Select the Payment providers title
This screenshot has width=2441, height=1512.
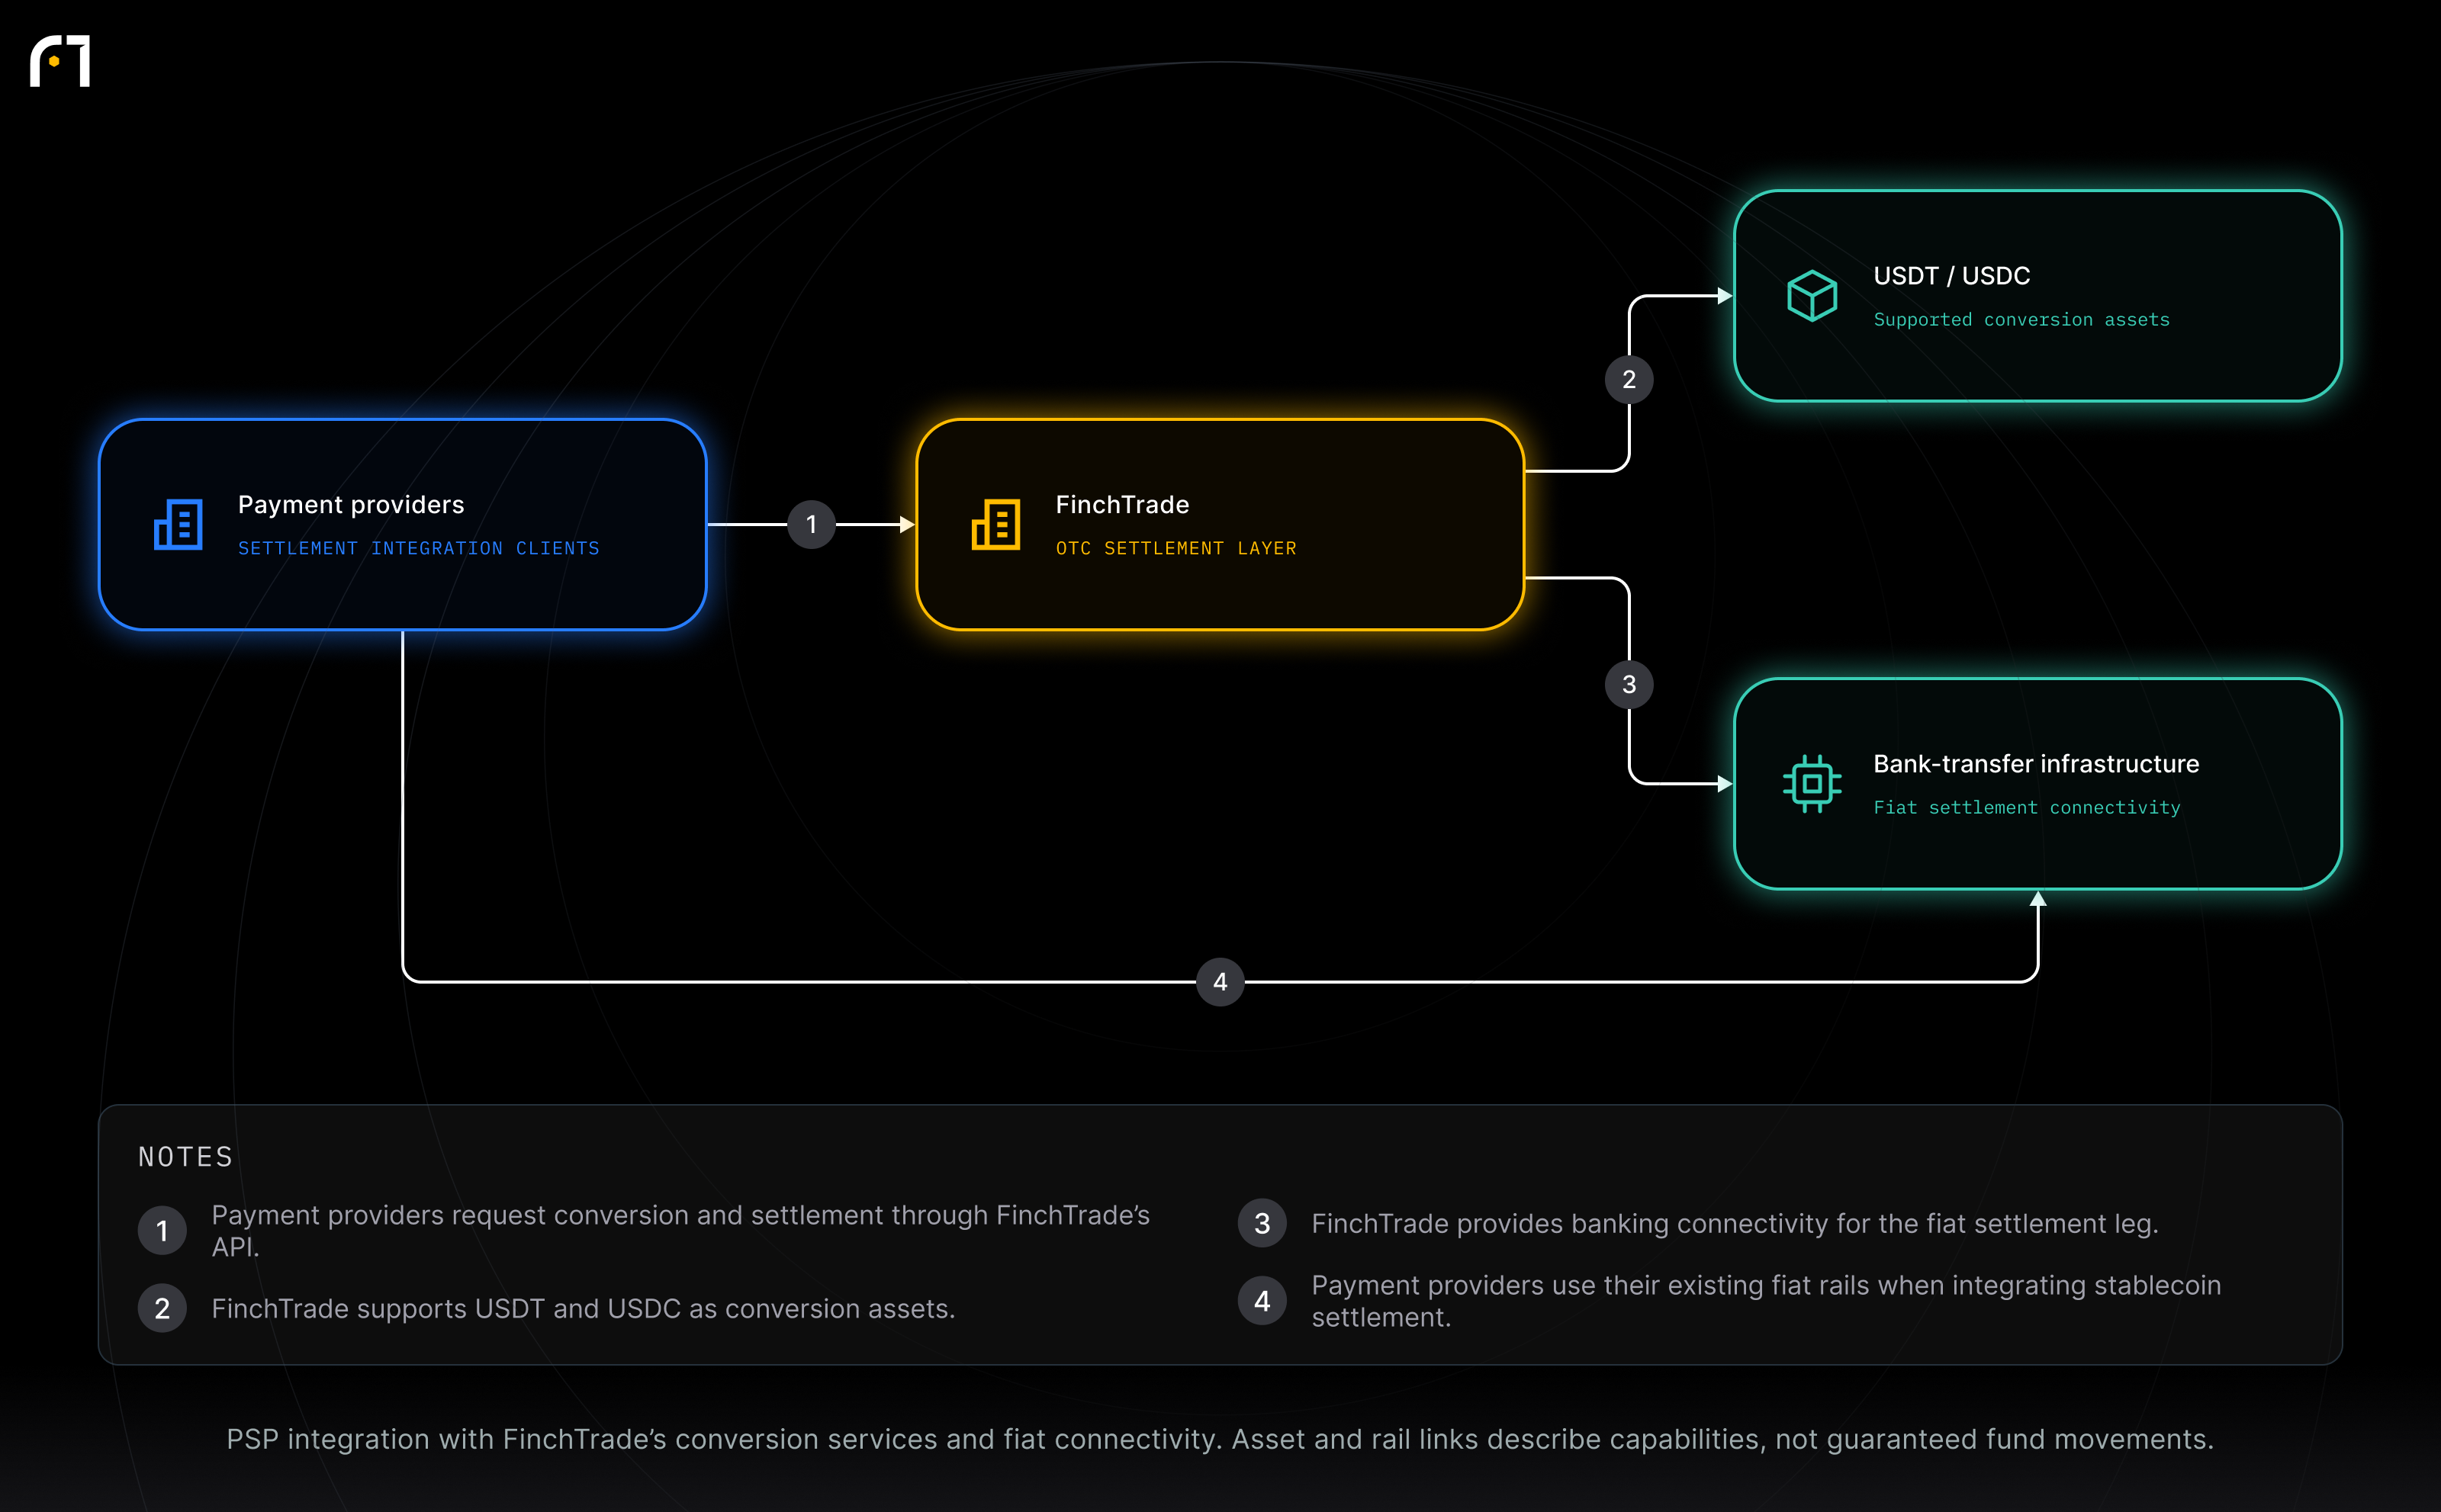click(x=351, y=505)
